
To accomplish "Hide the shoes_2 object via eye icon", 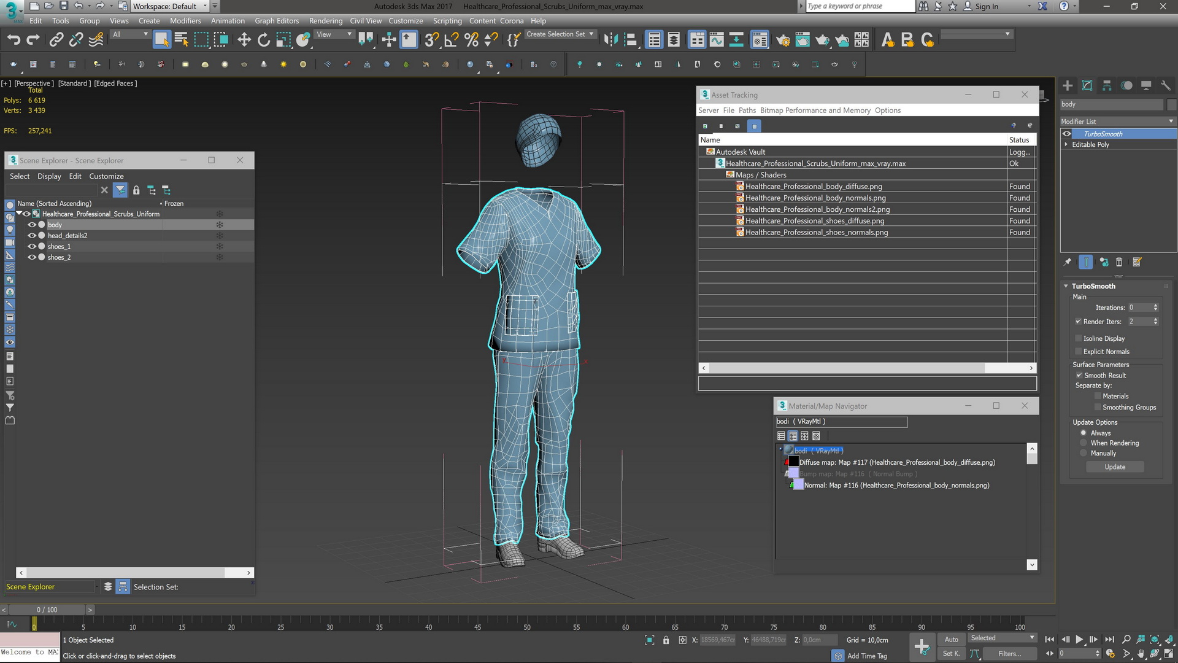I will coord(32,258).
